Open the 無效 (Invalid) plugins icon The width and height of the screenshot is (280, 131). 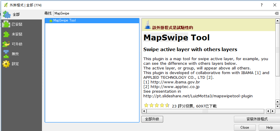pos(6,54)
